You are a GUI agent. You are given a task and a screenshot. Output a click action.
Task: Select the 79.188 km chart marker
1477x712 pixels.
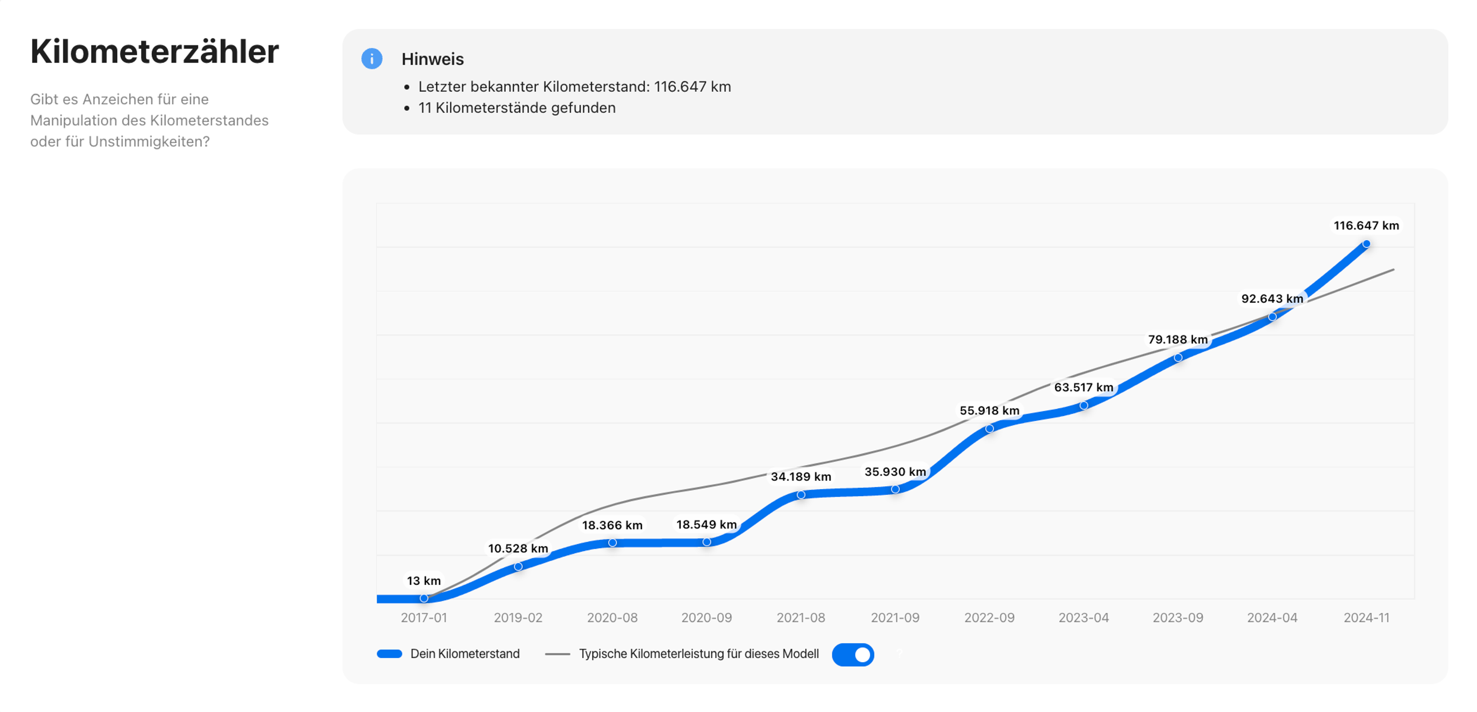[1178, 358]
